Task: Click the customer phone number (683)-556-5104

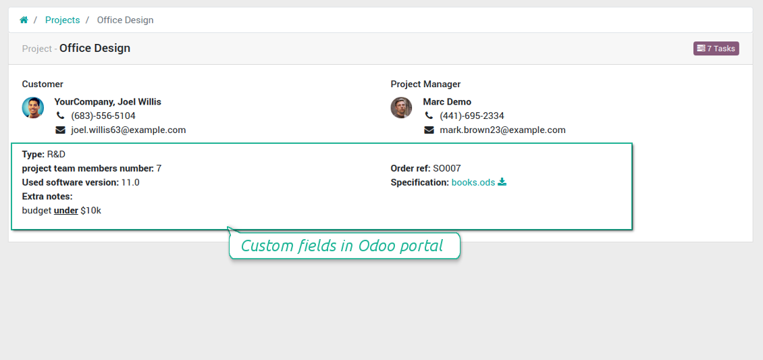Action: point(103,116)
